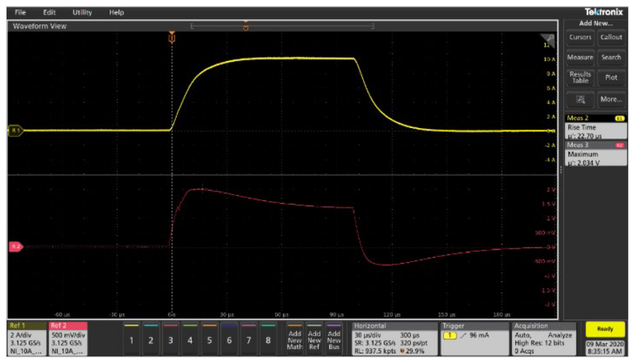Click the Cursors button
Viewport: 634px width, 363px height.
(x=580, y=38)
